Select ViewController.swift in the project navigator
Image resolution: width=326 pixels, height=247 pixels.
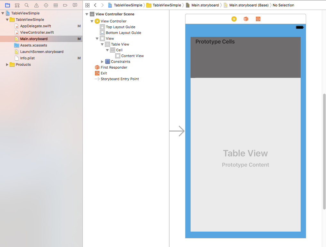tap(36, 32)
